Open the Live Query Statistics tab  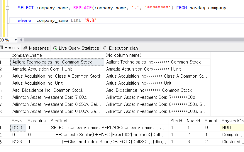tap(76, 48)
